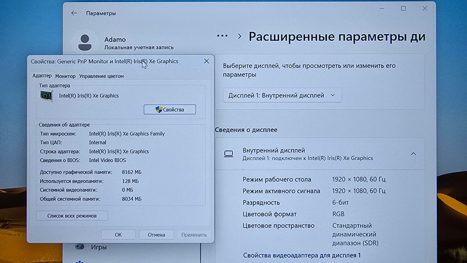Click the Сведения о дисплее heading
This screenshot has width=467, height=263.
point(246,130)
